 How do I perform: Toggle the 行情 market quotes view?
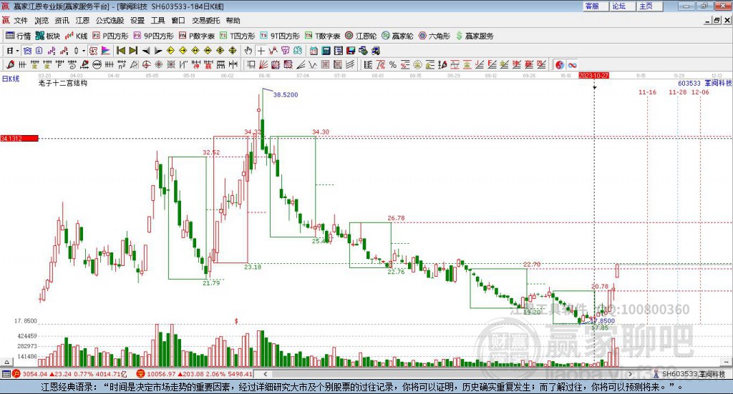[19, 36]
